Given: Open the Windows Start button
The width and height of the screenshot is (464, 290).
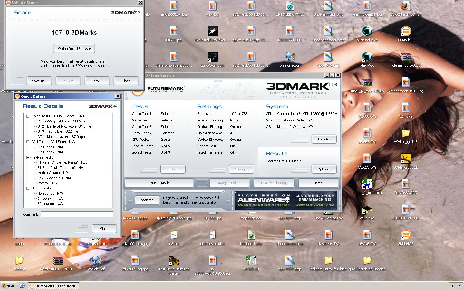Looking at the screenshot, I should tap(9, 286).
